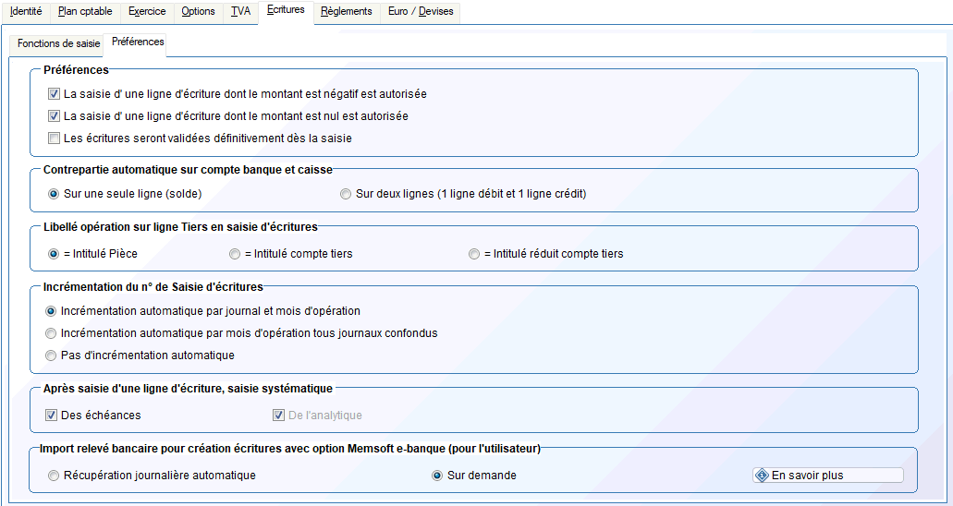Screen dimensions: 953x506
Task: Select Intitulé compte tiers radio button
Action: coord(235,254)
